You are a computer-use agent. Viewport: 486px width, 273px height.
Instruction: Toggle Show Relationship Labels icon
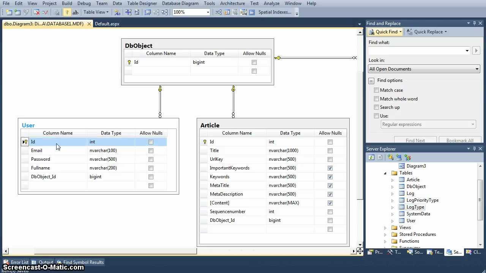tap(117, 12)
